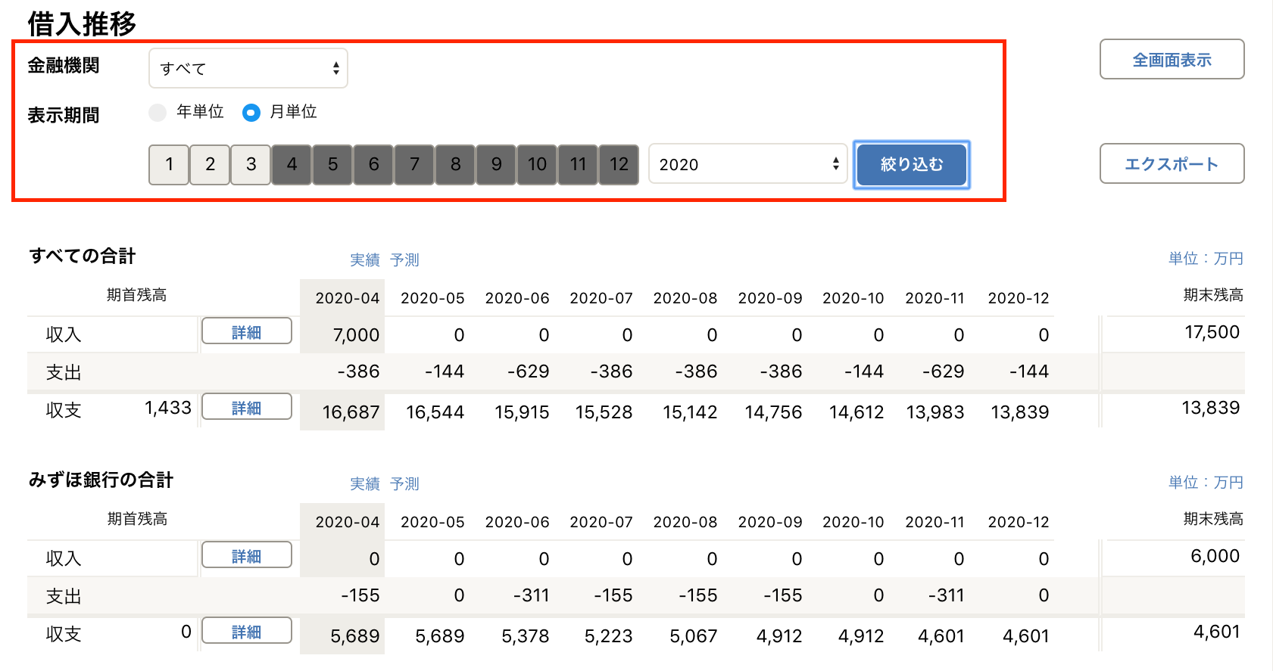The height and width of the screenshot is (671, 1273).
Task: Open 詳細 for 収支 in すべての合計
Action: (x=247, y=407)
